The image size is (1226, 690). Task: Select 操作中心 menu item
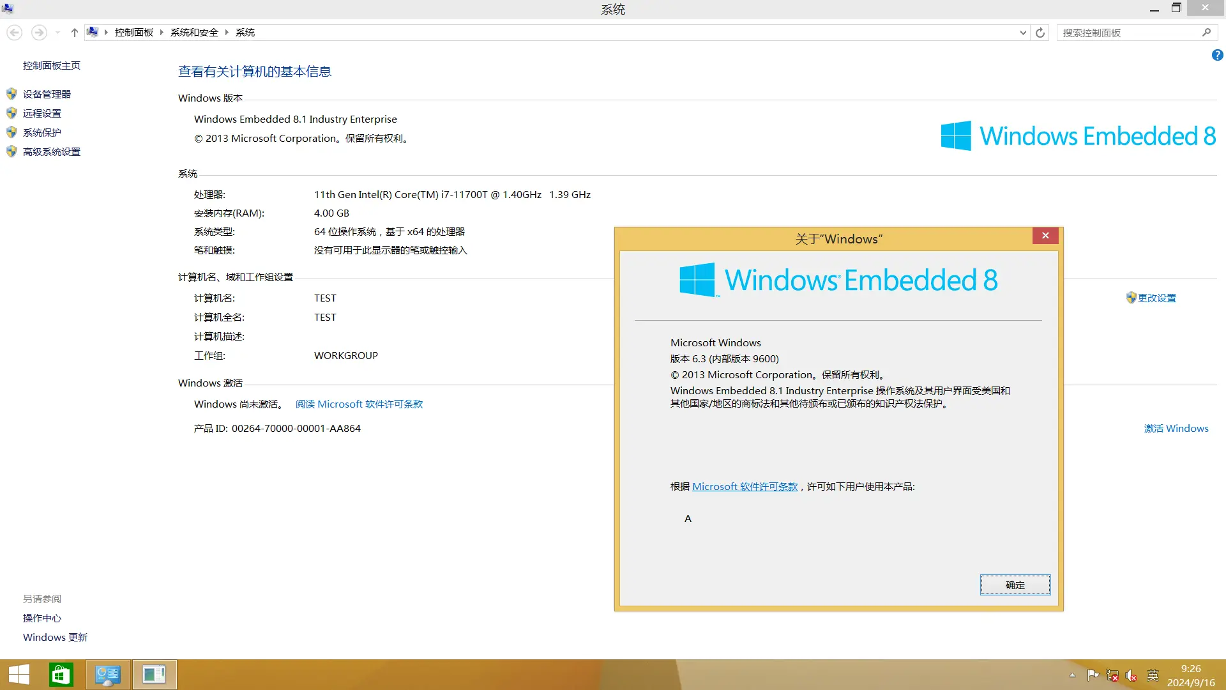pos(42,618)
